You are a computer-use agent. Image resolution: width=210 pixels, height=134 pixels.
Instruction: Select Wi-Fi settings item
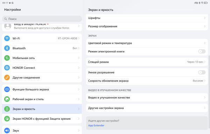42,38
